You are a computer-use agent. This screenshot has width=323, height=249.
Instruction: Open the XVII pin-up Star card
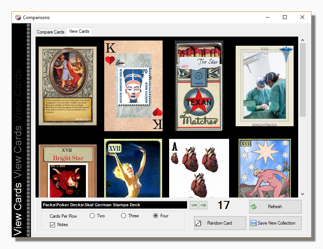pyautogui.click(x=133, y=168)
